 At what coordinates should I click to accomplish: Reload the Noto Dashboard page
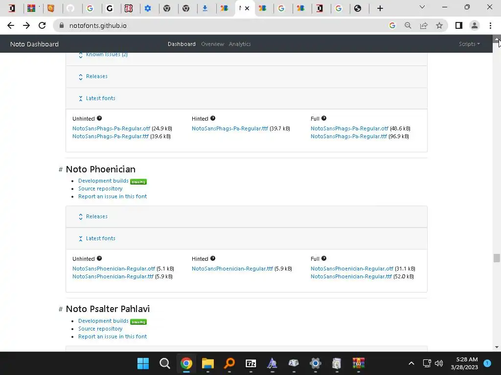pyautogui.click(x=42, y=25)
